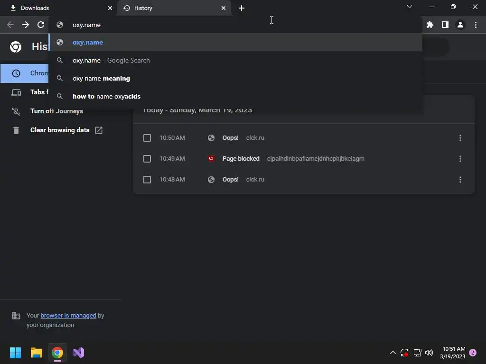The height and width of the screenshot is (364, 486).
Task: Check the 10:48 AM Oops! history entry
Action: (x=147, y=180)
